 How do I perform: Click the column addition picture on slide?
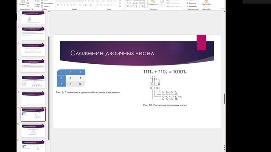[x=166, y=88]
